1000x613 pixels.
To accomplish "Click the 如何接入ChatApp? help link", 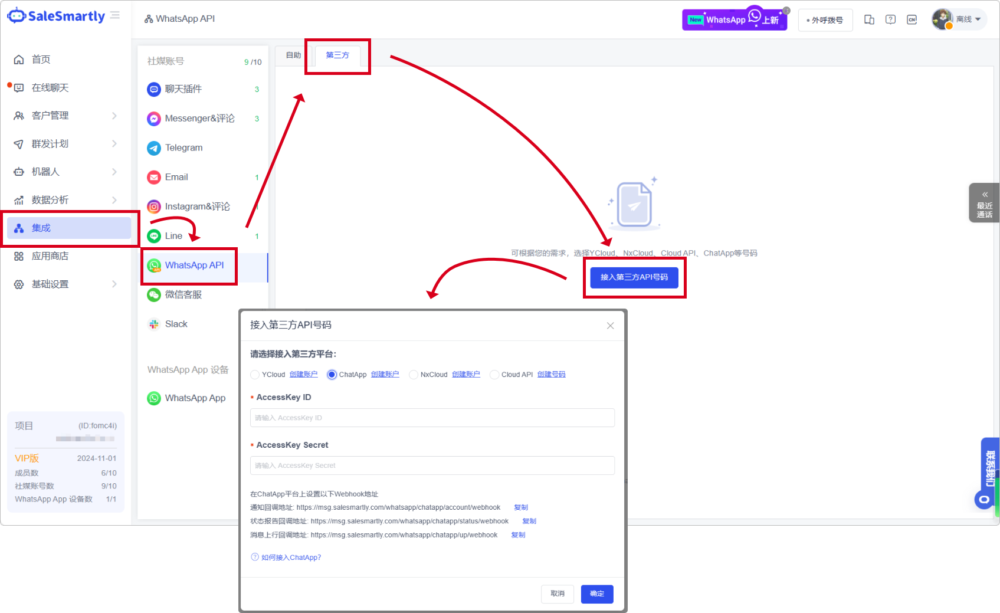I will click(291, 558).
